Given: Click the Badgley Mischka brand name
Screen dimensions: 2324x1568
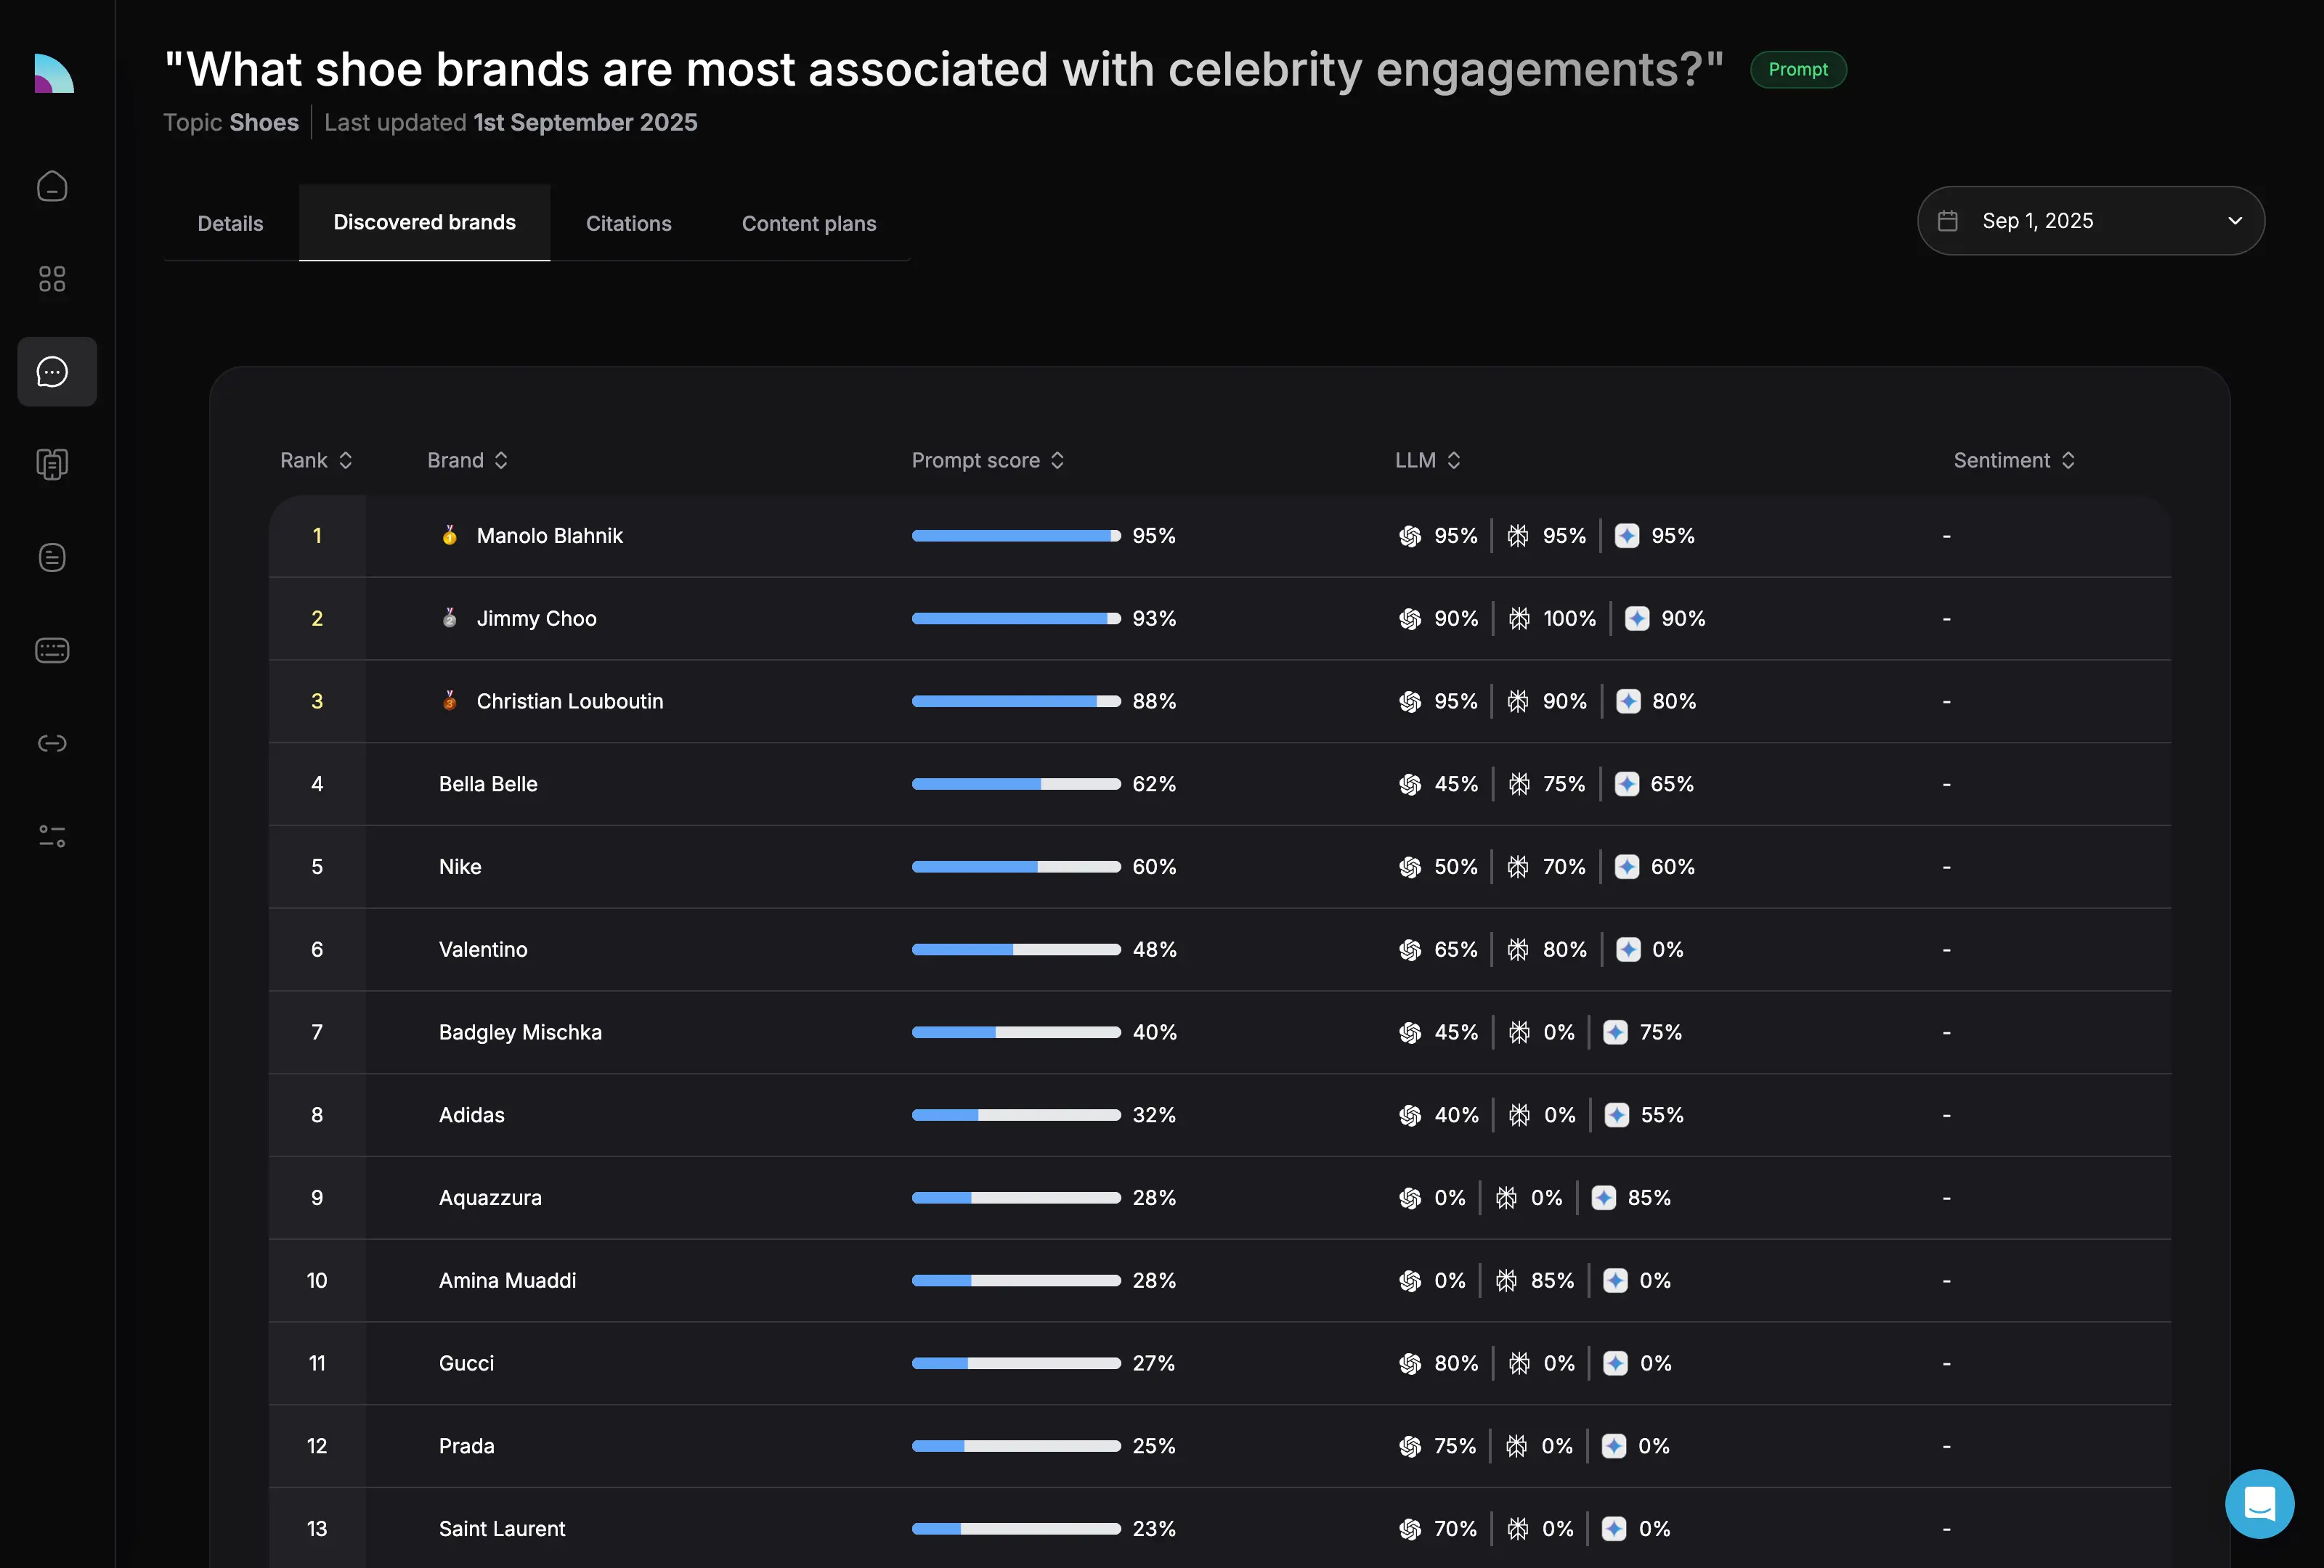Looking at the screenshot, I should (x=520, y=1032).
